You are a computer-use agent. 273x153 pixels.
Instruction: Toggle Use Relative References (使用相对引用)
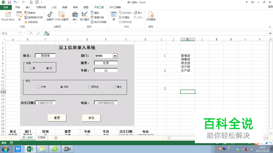[34, 17]
